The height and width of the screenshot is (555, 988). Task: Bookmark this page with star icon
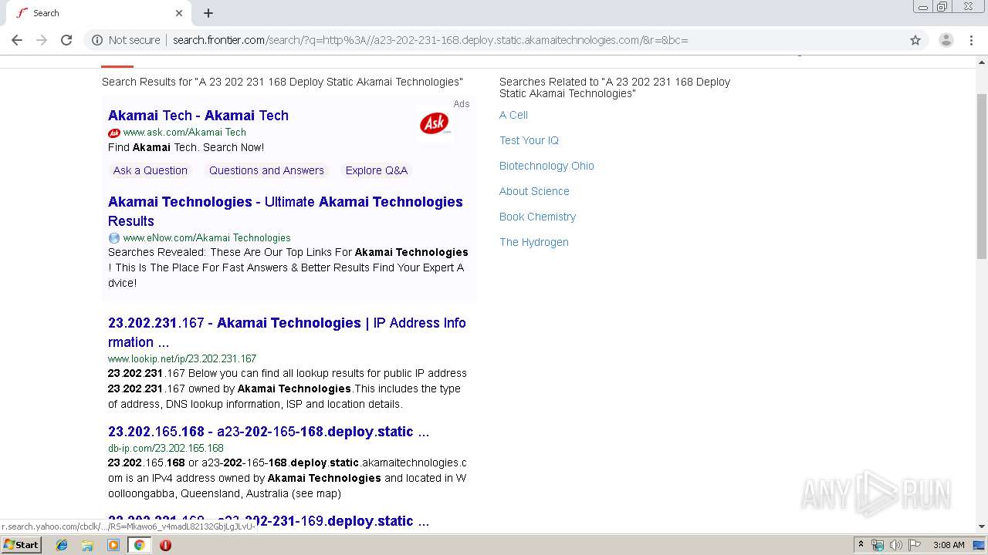[915, 40]
